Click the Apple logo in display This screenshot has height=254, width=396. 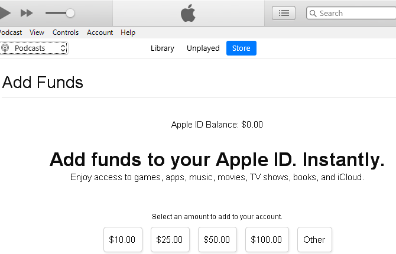(188, 13)
